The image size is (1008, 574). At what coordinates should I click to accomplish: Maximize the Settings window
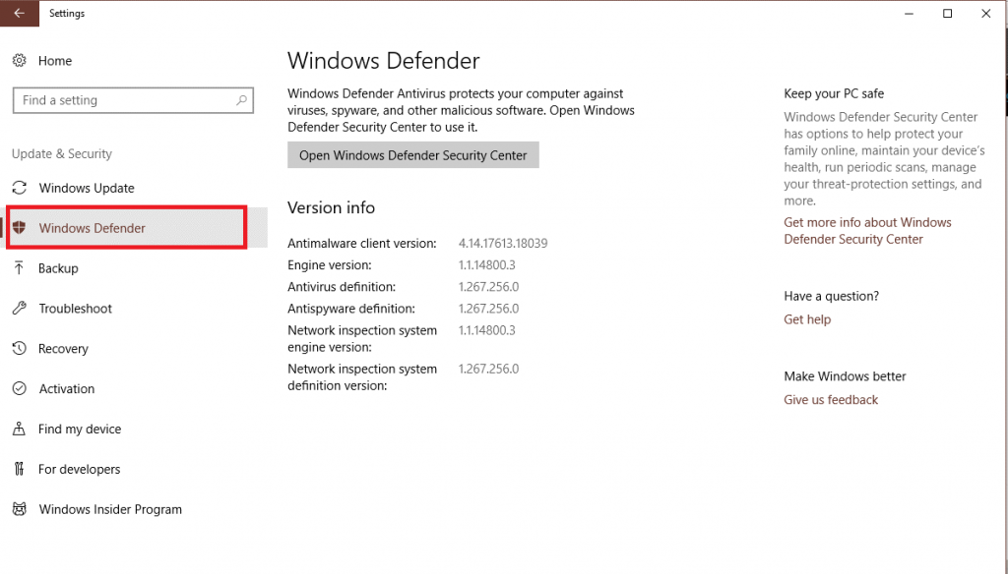click(x=948, y=13)
